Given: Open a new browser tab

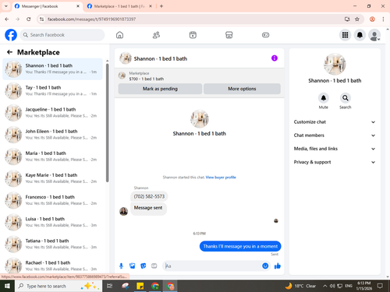Looking at the screenshot, I should pyautogui.click(x=161, y=6).
